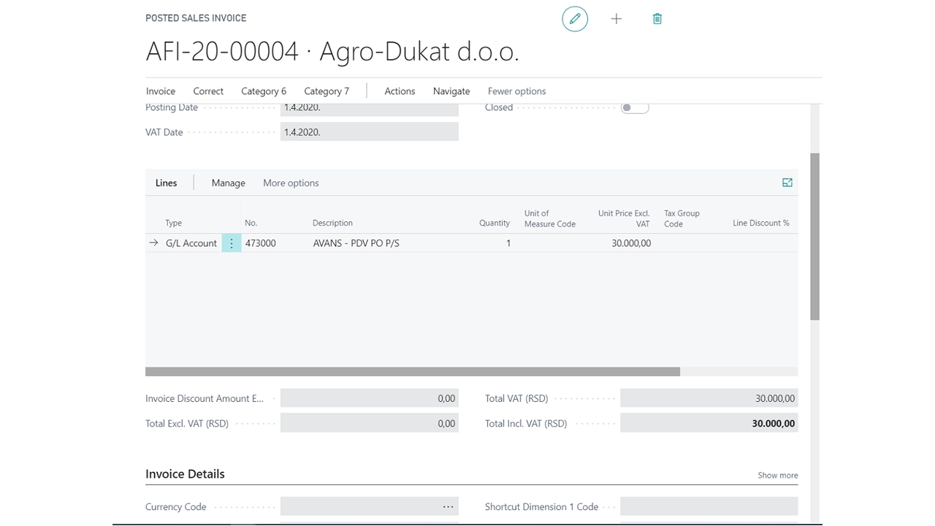This screenshot has height=526, width=935.
Task: Click Show more in Invoice Details
Action: pos(778,475)
